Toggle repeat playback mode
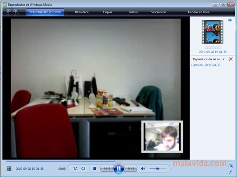 point(83,169)
